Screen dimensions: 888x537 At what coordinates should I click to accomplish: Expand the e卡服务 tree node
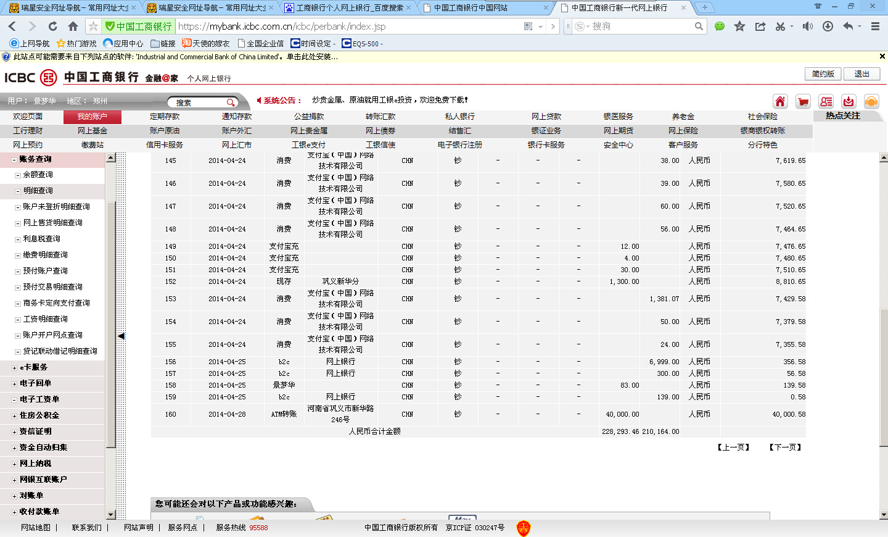point(14,368)
